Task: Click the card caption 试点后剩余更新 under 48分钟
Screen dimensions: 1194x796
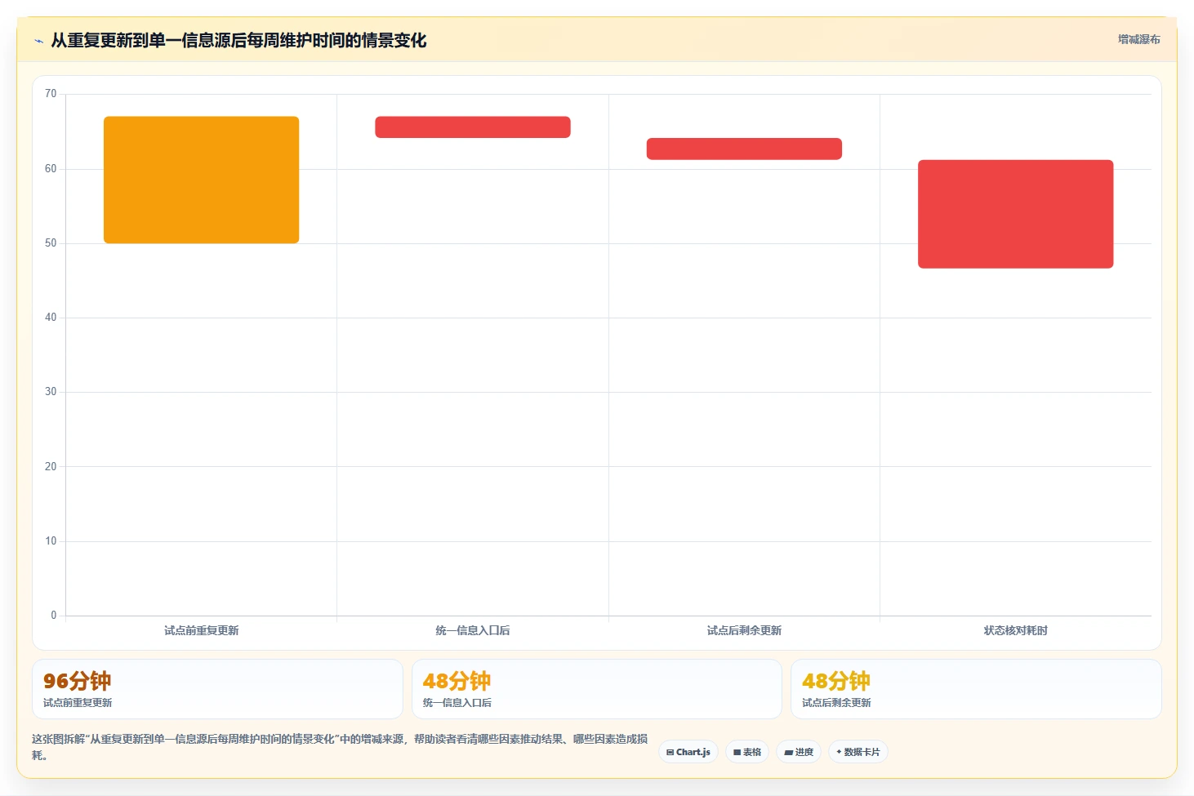Action: click(x=836, y=703)
